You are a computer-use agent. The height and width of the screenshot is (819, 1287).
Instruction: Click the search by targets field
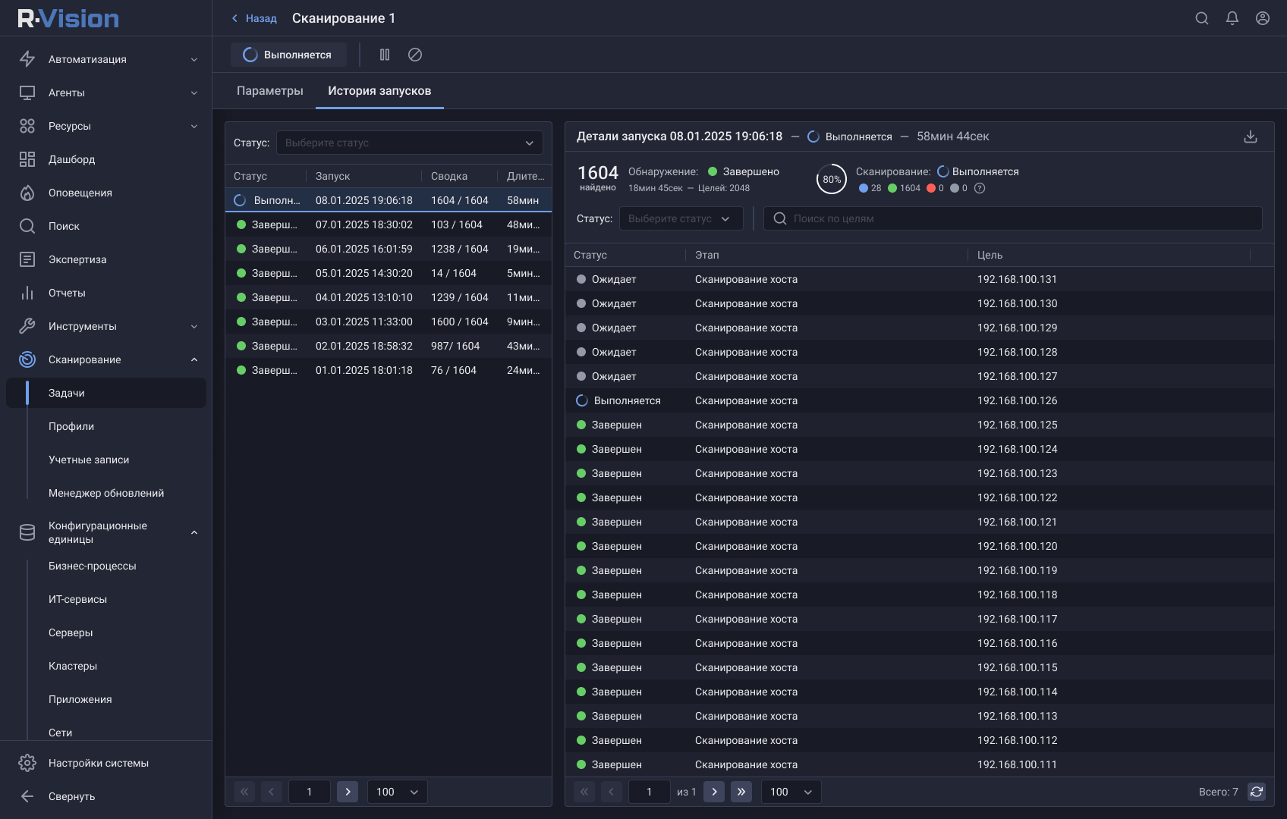(x=1013, y=218)
